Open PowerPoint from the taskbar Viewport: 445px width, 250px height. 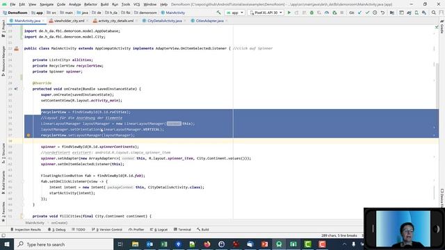[x=264, y=244]
